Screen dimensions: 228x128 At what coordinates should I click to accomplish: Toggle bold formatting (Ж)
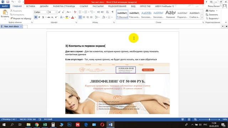[x=36, y=17]
